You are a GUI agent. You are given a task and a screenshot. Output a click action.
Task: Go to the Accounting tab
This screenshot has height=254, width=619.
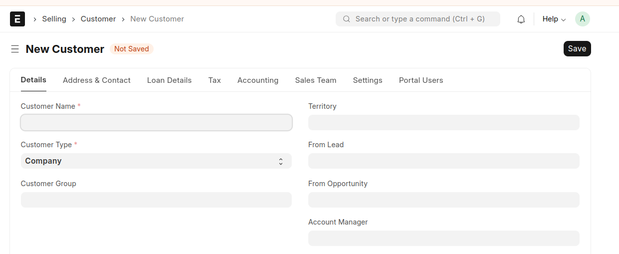click(258, 80)
